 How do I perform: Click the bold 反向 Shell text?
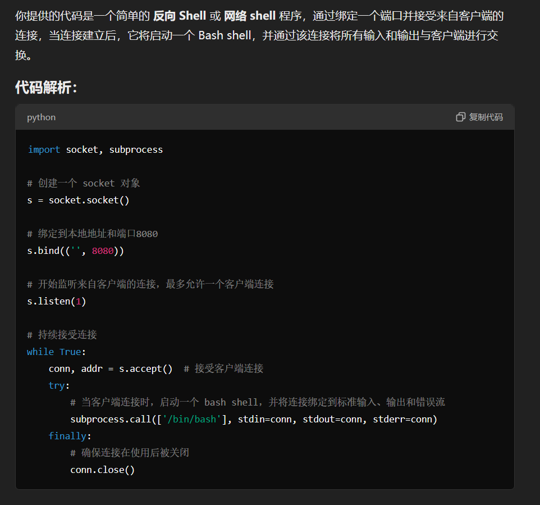click(x=180, y=16)
